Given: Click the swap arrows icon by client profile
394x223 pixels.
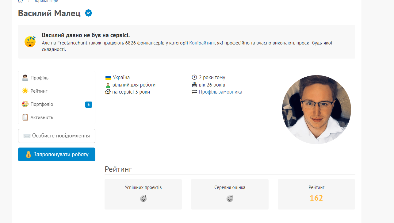Looking at the screenshot, I should (194, 92).
